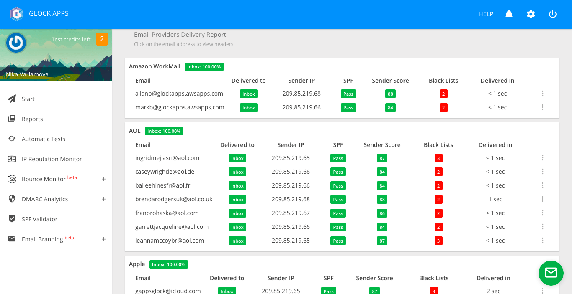The width and height of the screenshot is (572, 294).
Task: Click the Nika Varlamova user name
Action: [27, 74]
